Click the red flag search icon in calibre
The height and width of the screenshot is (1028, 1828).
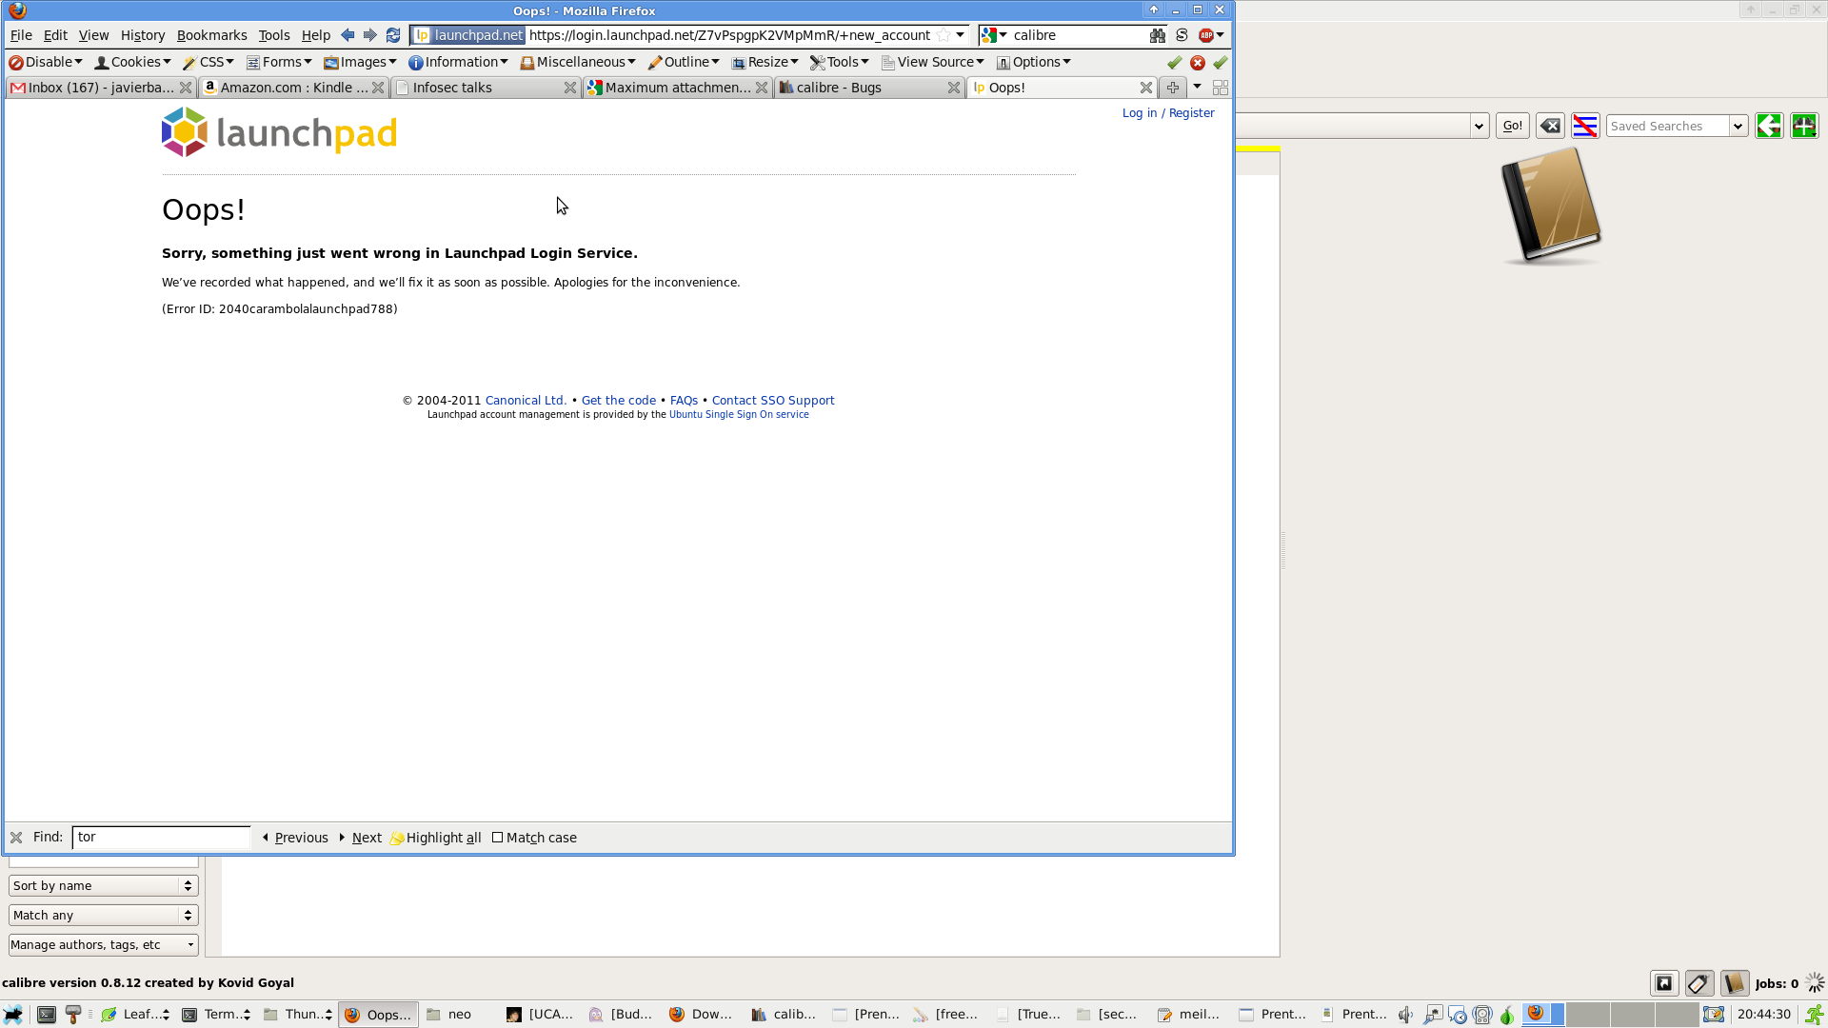pyautogui.click(x=1585, y=126)
